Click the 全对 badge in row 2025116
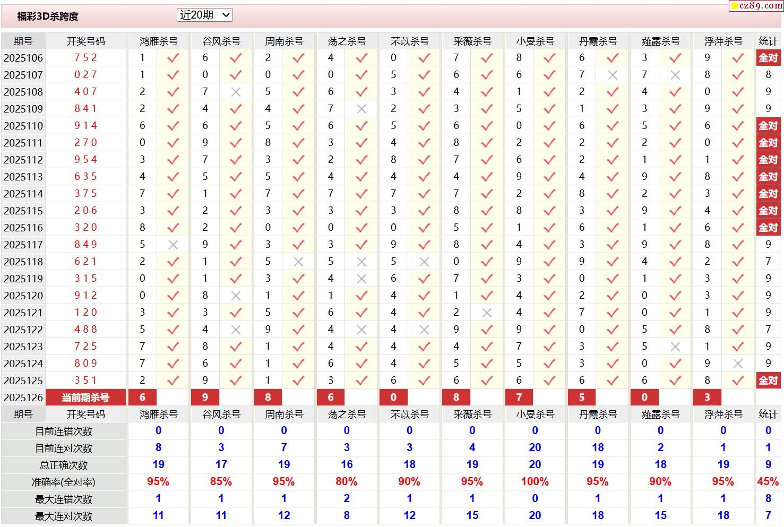 point(768,228)
